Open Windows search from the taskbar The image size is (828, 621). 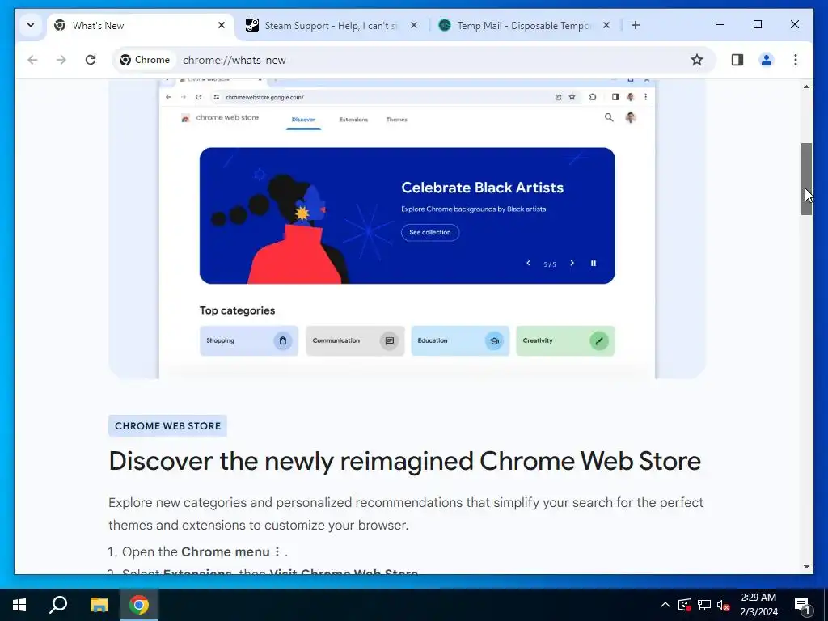pyautogui.click(x=58, y=605)
